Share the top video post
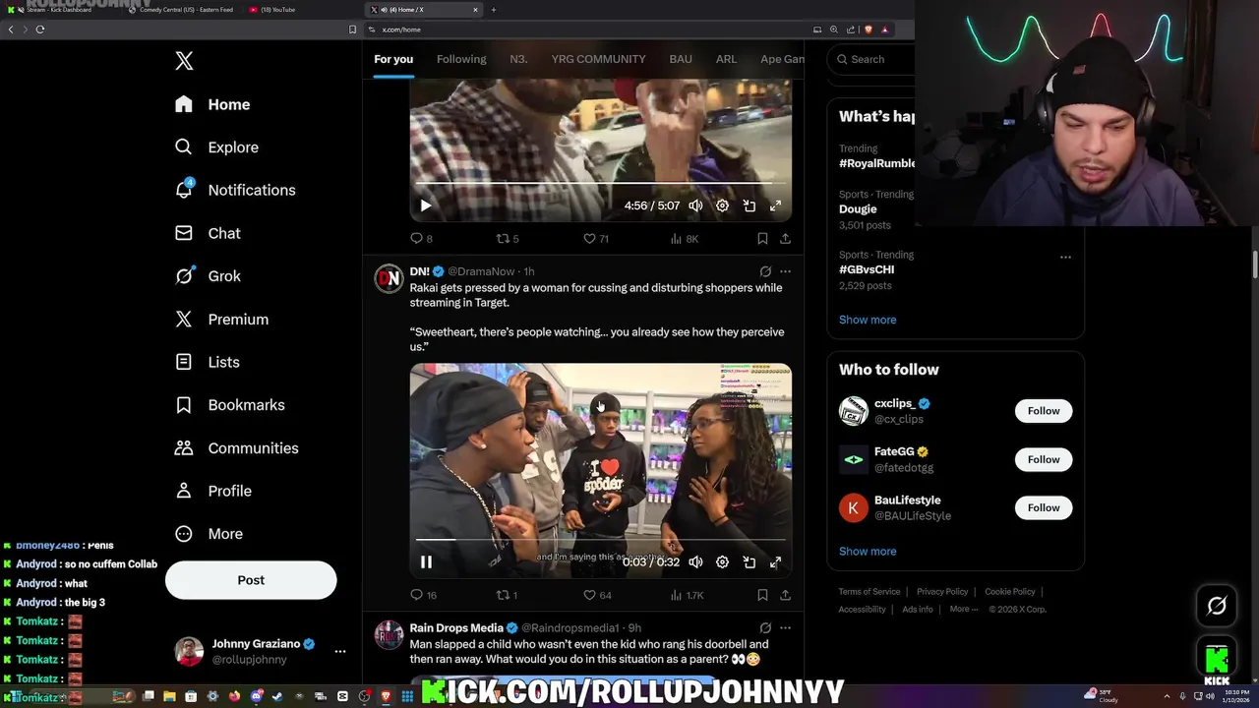The height and width of the screenshot is (708, 1259). coord(785,238)
